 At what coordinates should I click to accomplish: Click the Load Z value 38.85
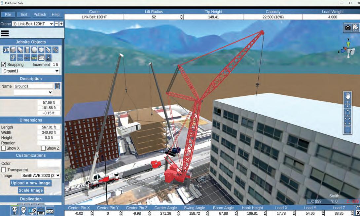pos(339,213)
